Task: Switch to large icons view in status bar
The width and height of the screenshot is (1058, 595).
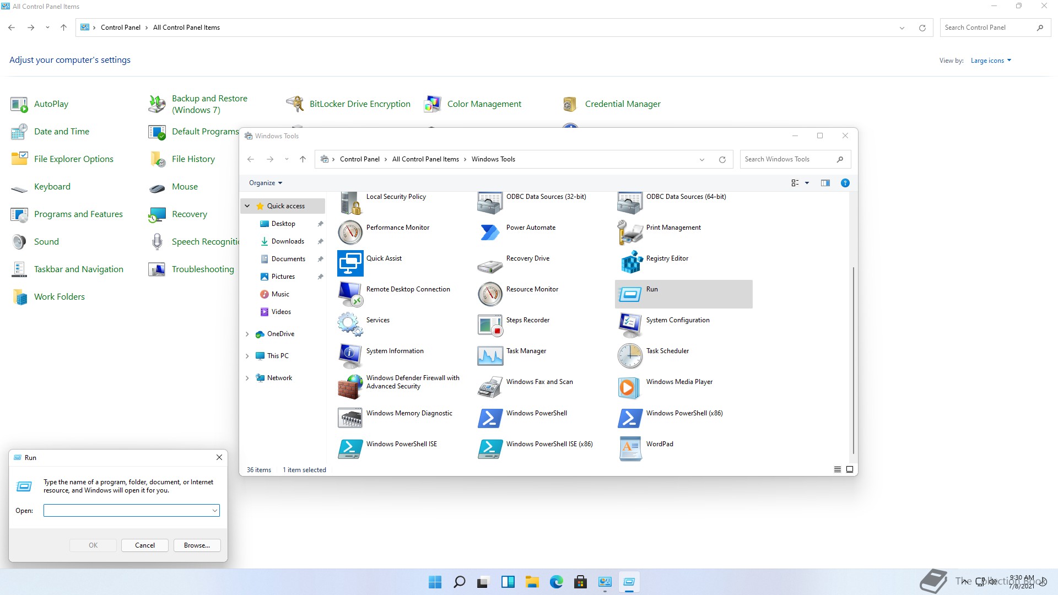Action: 849,469
